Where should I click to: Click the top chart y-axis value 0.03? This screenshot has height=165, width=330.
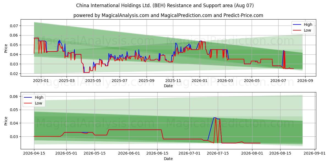(x=14, y=64)
